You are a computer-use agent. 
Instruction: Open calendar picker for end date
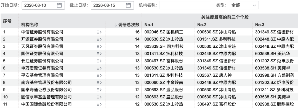(128, 5)
